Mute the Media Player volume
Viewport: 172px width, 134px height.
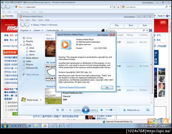102,110
